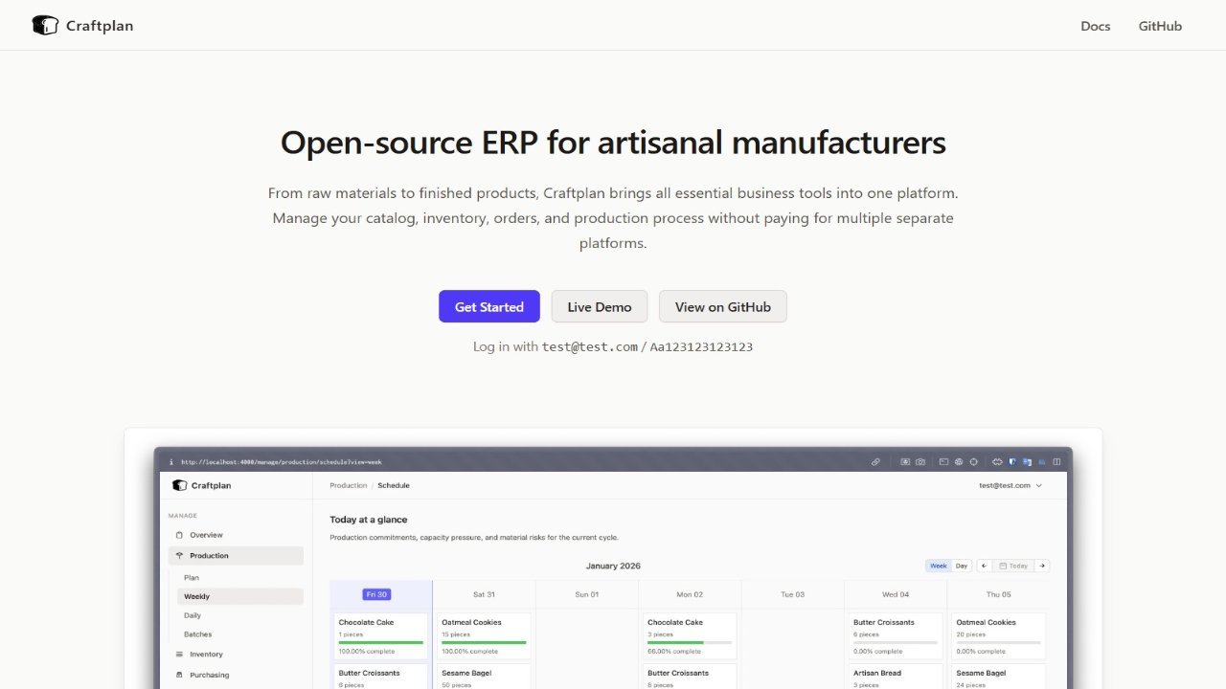The width and height of the screenshot is (1226, 689).
Task: Expand the test@test.com account dropdown chevron
Action: tap(1039, 486)
